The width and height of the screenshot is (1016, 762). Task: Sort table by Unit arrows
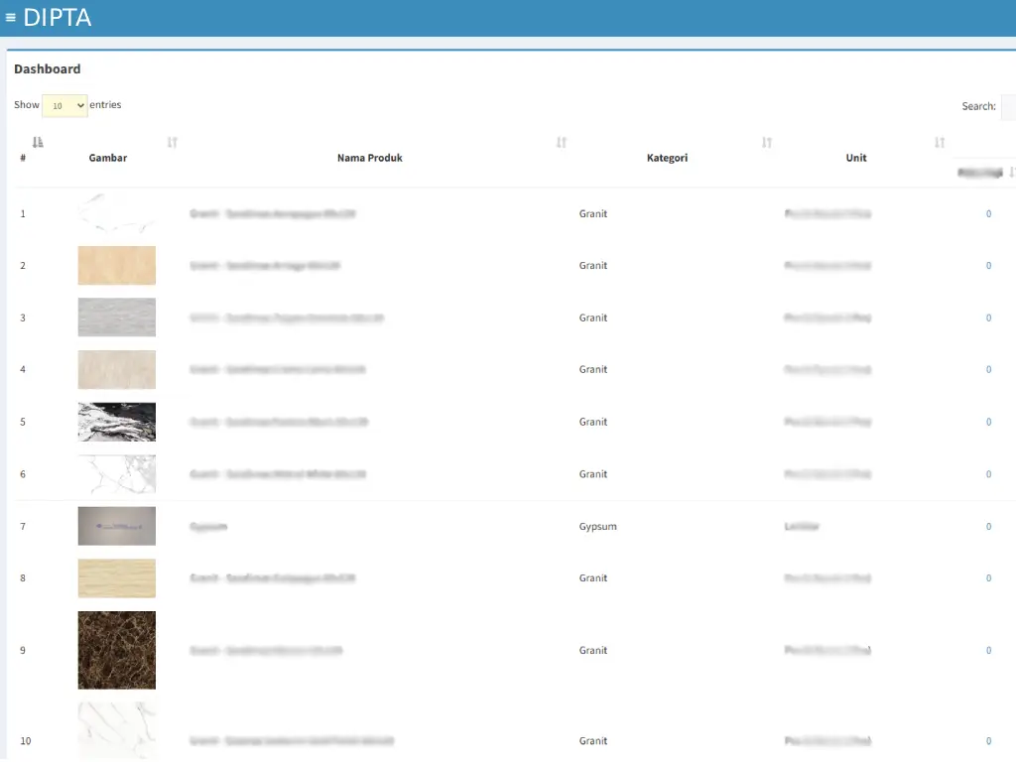(x=940, y=143)
